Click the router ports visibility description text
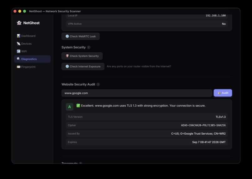252x179 pixels. point(139,67)
